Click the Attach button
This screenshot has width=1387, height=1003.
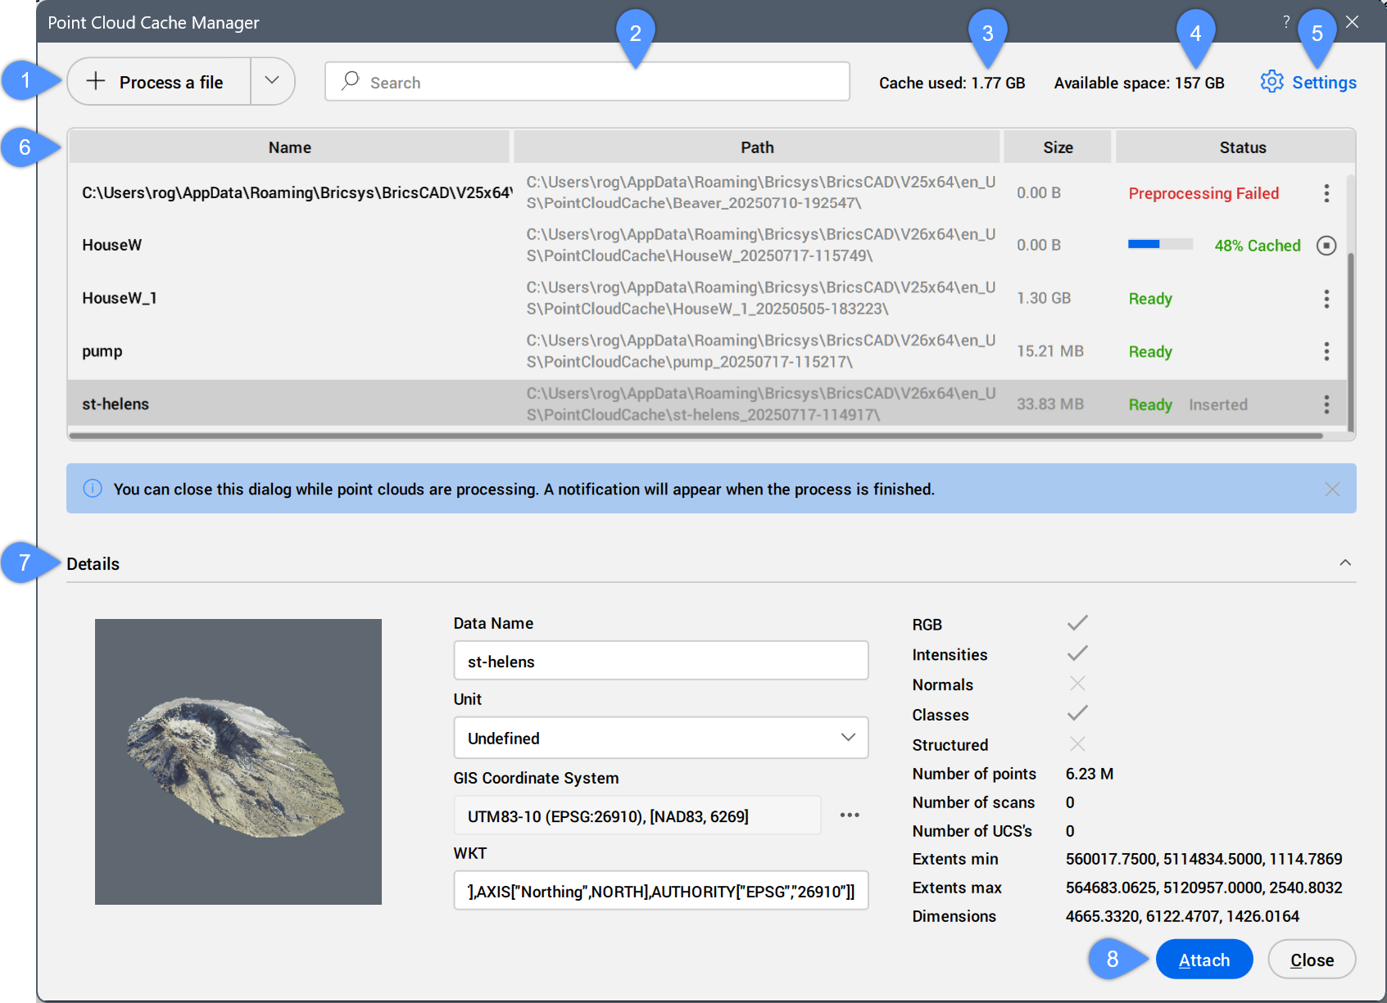[1203, 960]
